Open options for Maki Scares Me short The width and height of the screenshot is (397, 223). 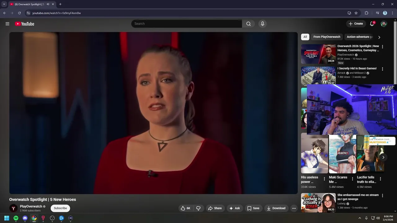[x=352, y=179]
